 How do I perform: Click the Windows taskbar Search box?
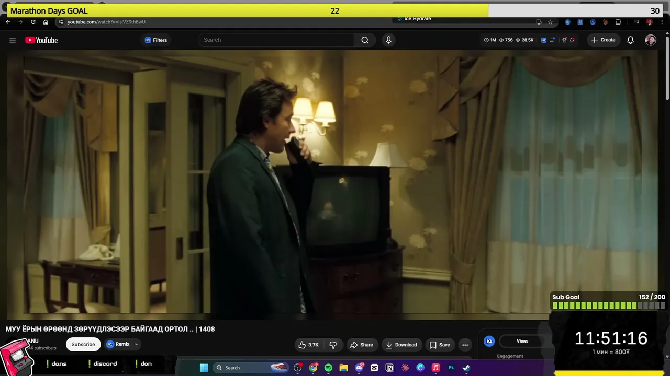(x=251, y=368)
